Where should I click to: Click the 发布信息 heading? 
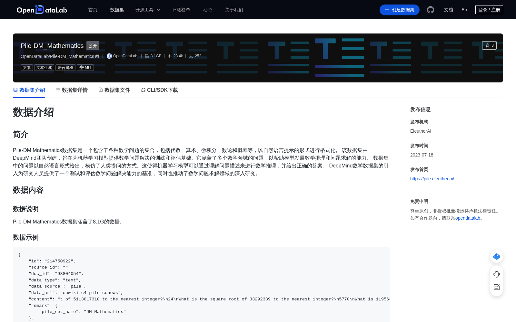[421, 109]
